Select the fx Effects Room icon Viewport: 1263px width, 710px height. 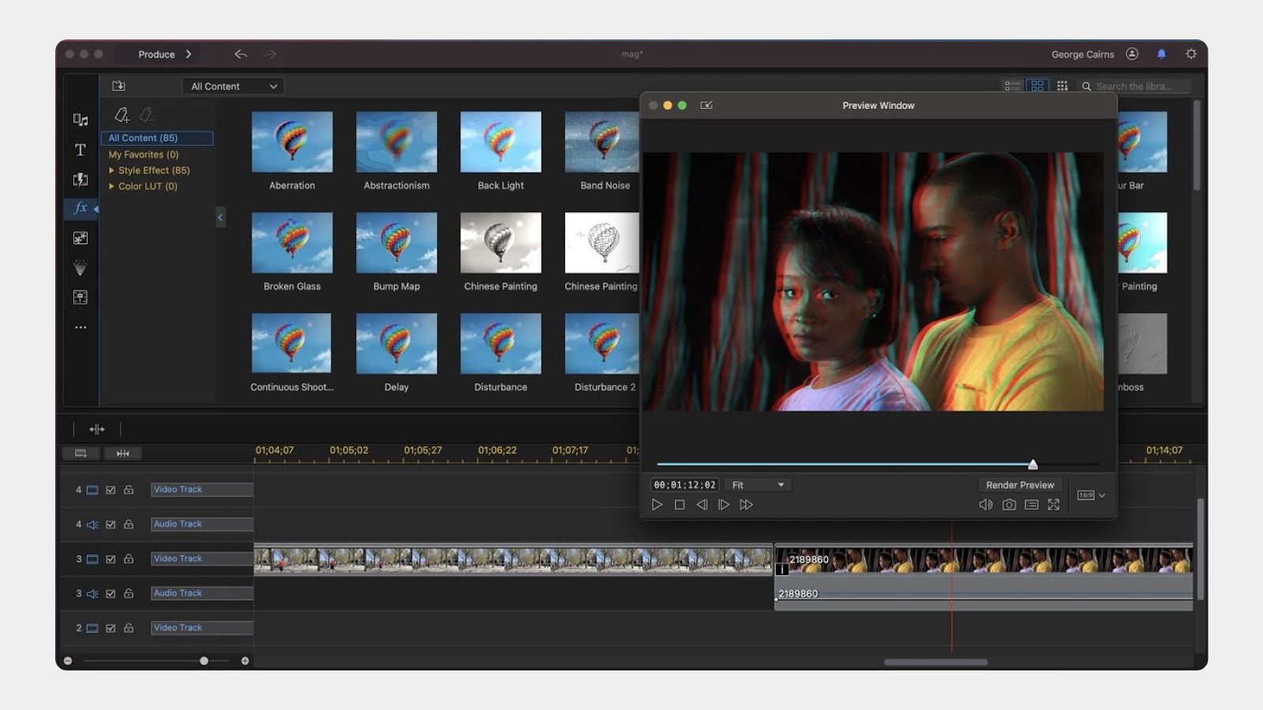[x=81, y=207]
